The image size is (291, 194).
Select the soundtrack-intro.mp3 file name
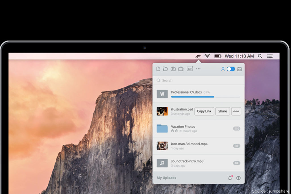[187, 161]
